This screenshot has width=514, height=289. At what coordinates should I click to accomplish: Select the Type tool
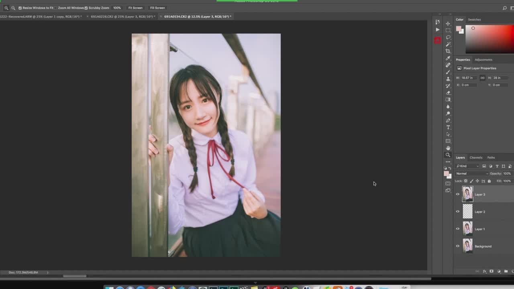pyautogui.click(x=448, y=127)
